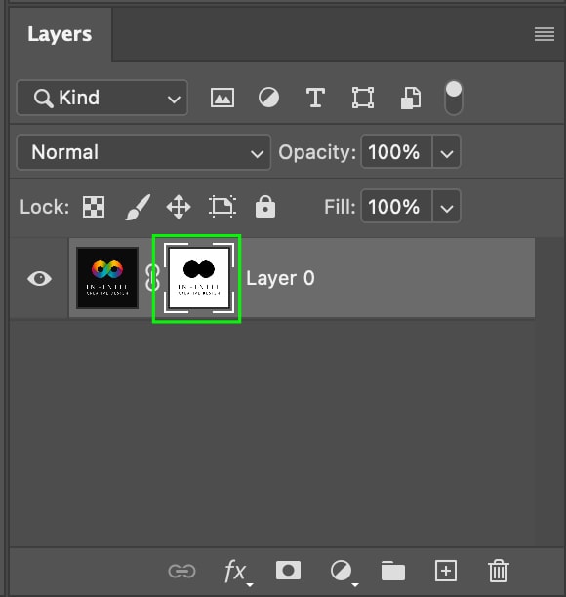This screenshot has width=566, height=597.
Task: Create new fill or adjustment layer
Action: coord(342,571)
